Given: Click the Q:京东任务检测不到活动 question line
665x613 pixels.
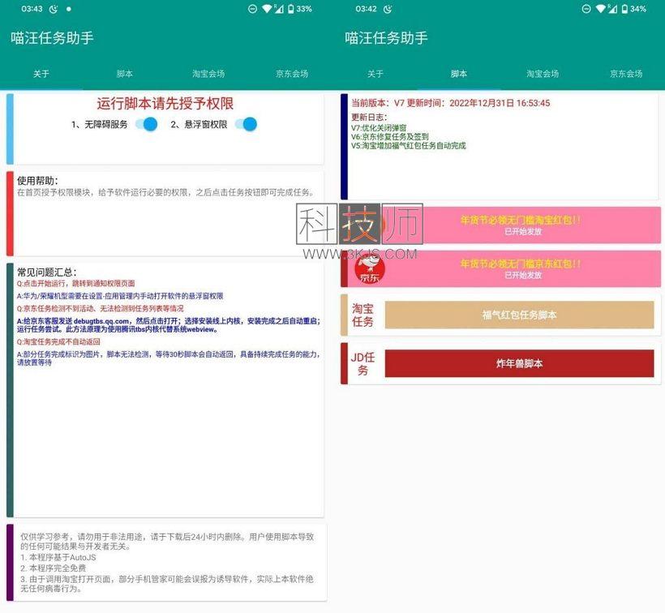Looking at the screenshot, I should coord(100,309).
